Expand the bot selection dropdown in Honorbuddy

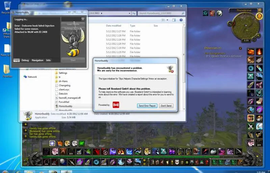[x=83, y=19]
